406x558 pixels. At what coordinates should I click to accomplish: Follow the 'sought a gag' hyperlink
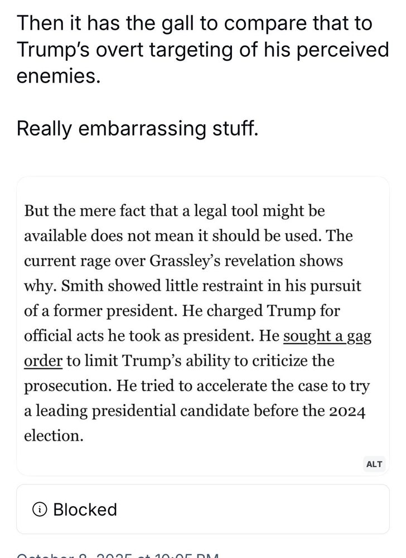coord(327,335)
